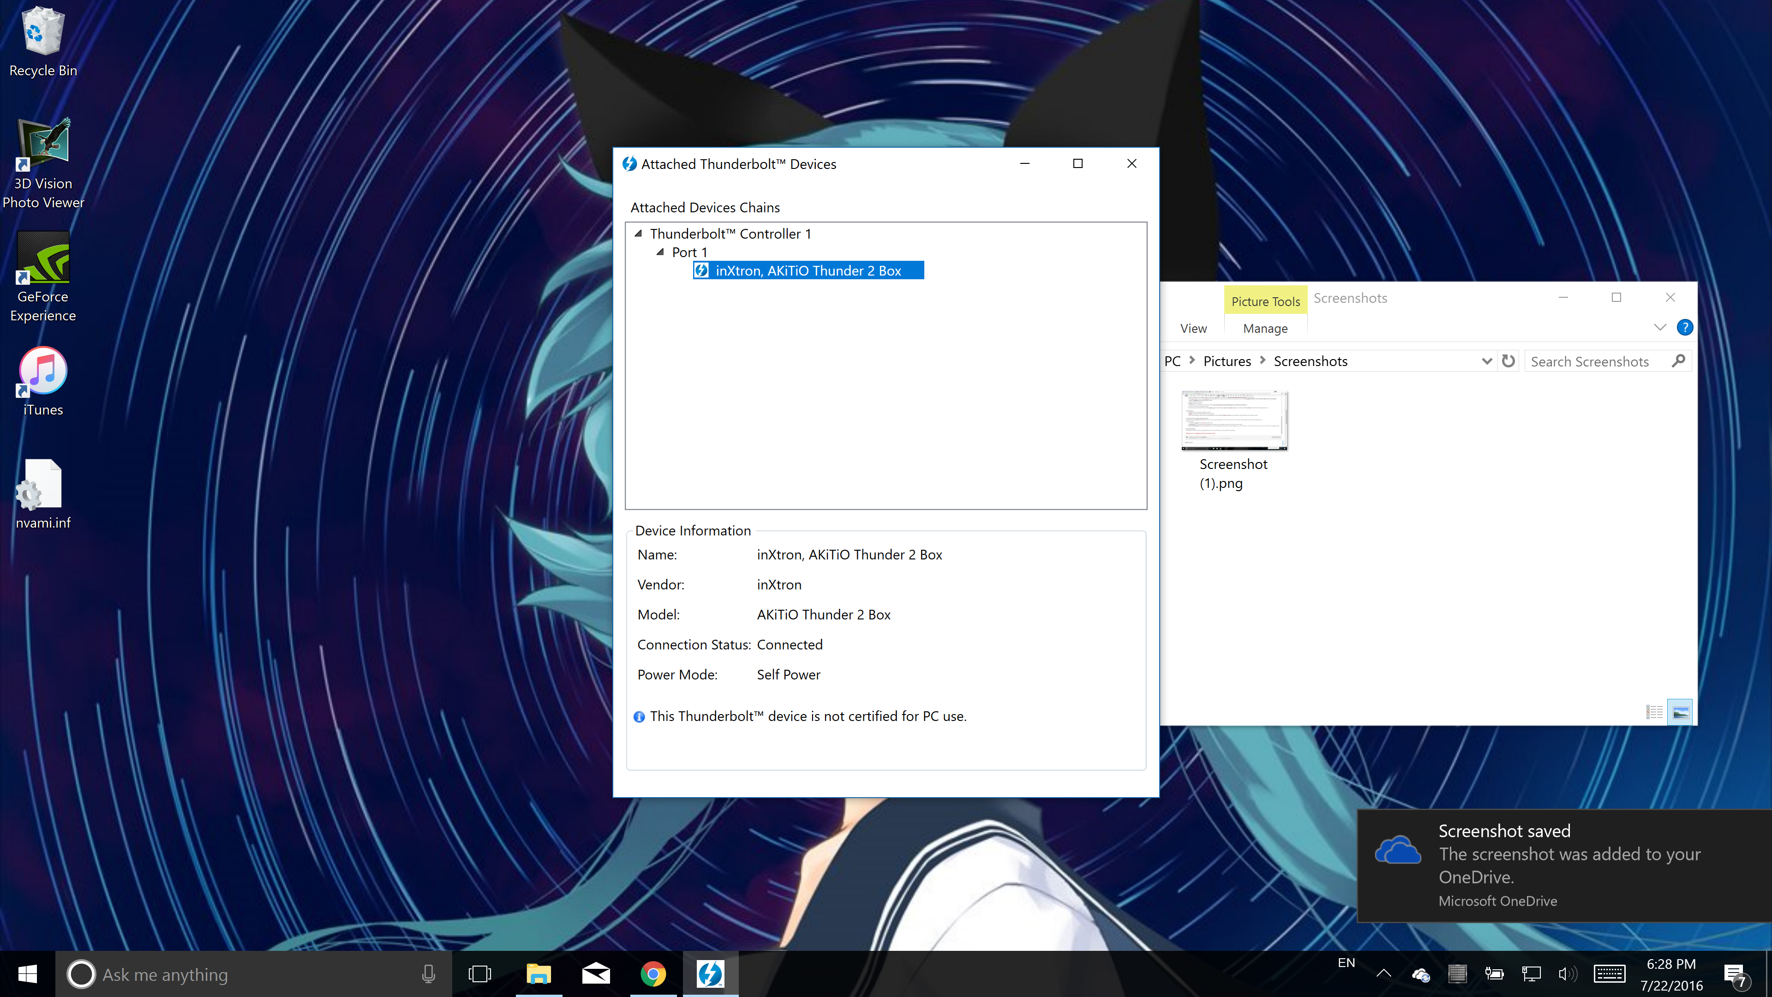Click the network tray icon

coord(1531,973)
